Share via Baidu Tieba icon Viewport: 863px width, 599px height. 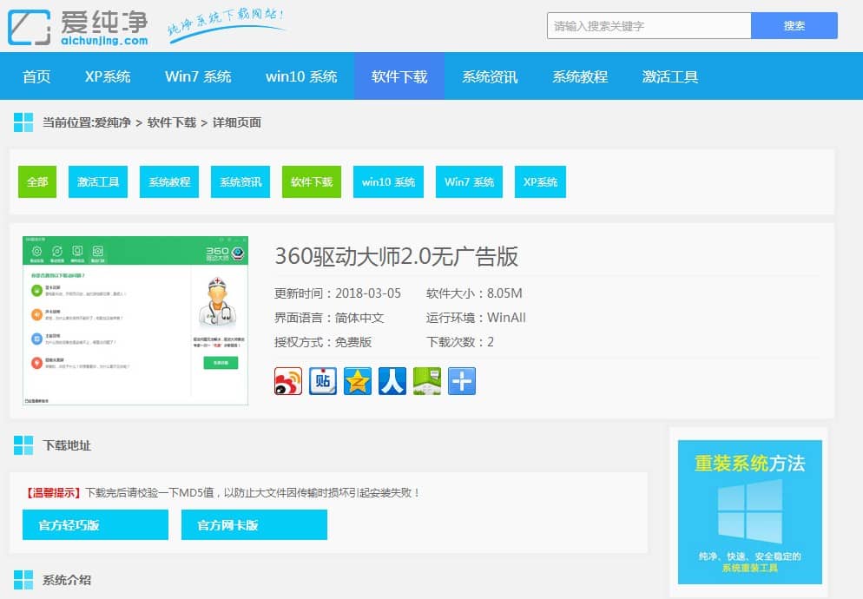322,381
